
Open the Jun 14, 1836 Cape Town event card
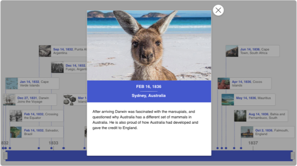(x=253, y=51)
